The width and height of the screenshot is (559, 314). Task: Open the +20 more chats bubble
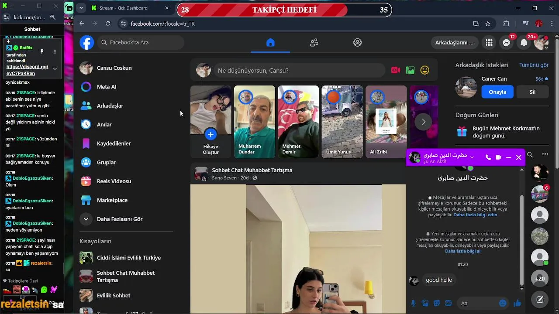coord(540,278)
